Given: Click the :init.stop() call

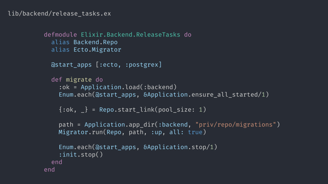Looking at the screenshot, I should click(x=81, y=155).
